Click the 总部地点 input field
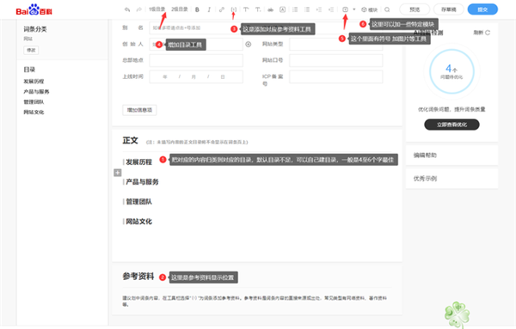 (x=196, y=60)
